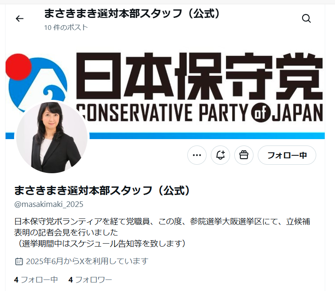Toggle the フォロー中 following button
This screenshot has height=291, width=335.
pyautogui.click(x=287, y=155)
